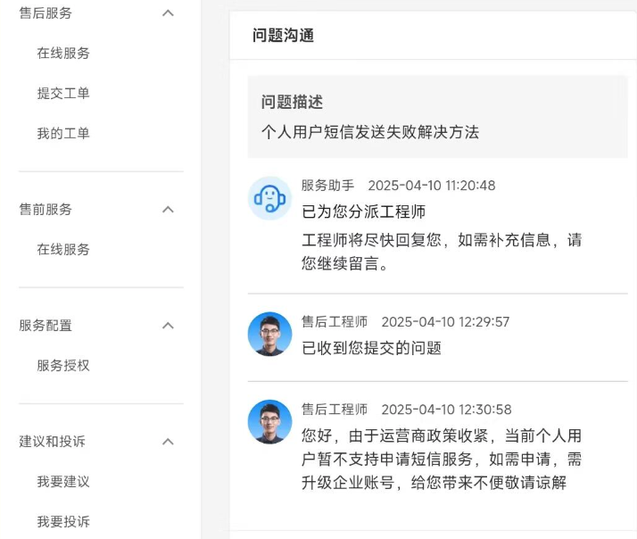
Task: Collapse the 售前服务 section chevron
Action: pos(168,209)
